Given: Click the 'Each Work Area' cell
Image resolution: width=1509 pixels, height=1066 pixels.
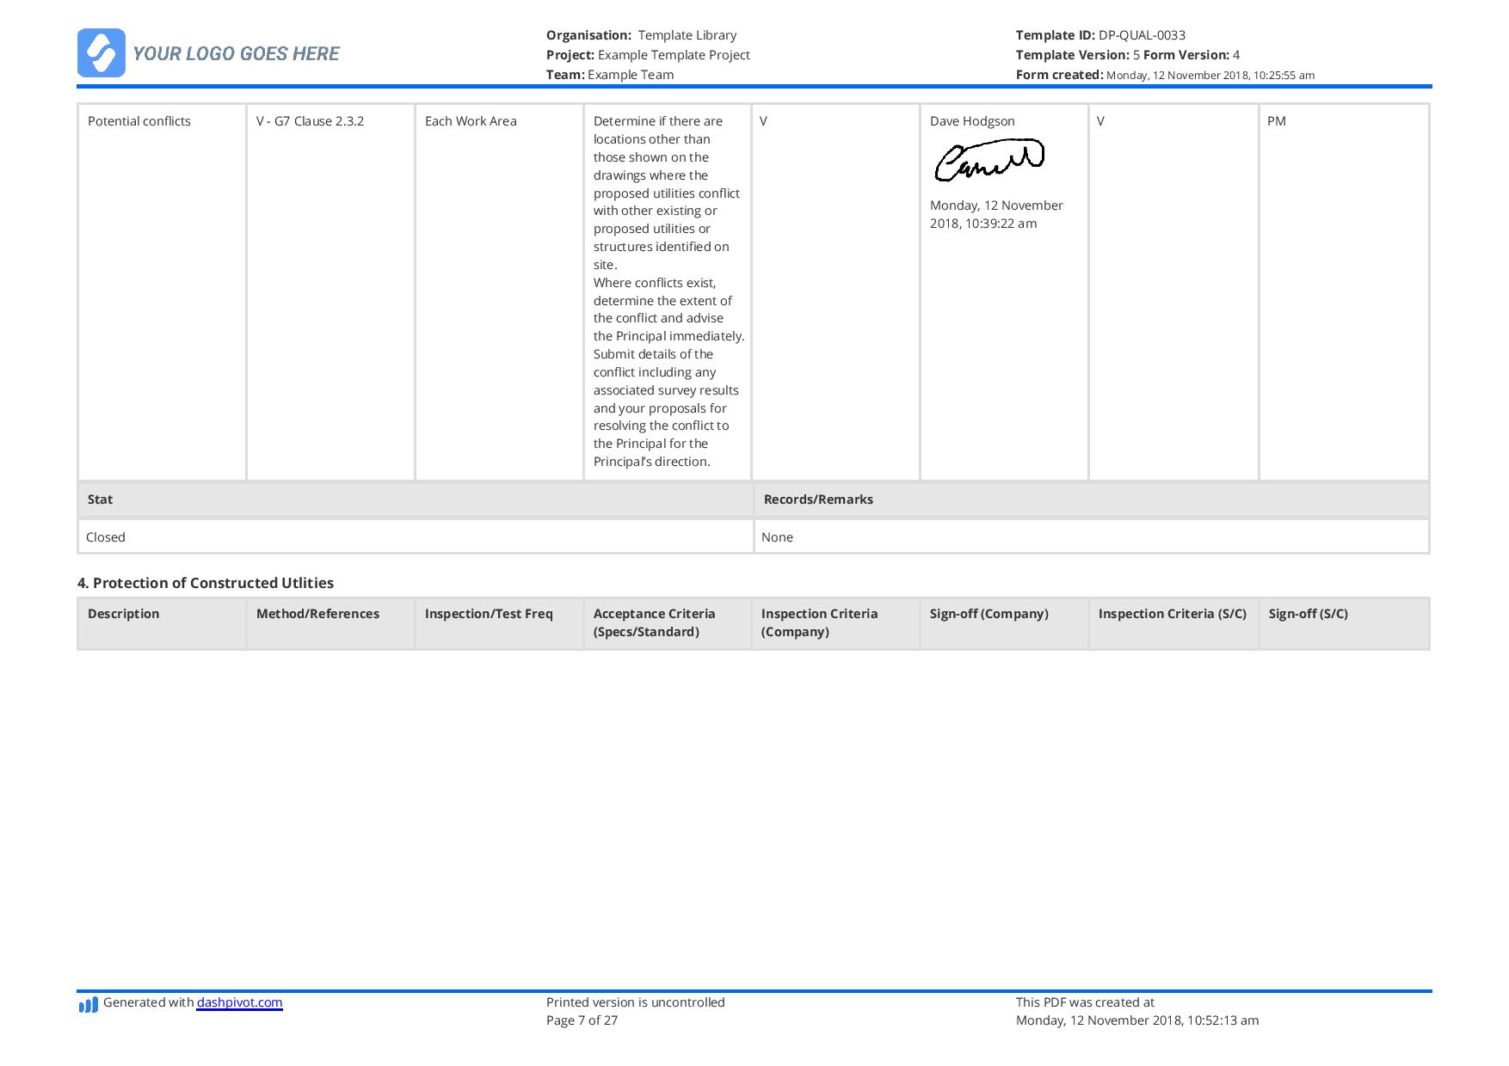Looking at the screenshot, I should click(x=499, y=292).
